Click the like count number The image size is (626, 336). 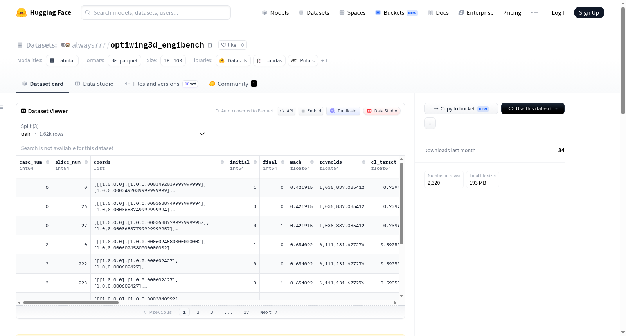coord(243,45)
